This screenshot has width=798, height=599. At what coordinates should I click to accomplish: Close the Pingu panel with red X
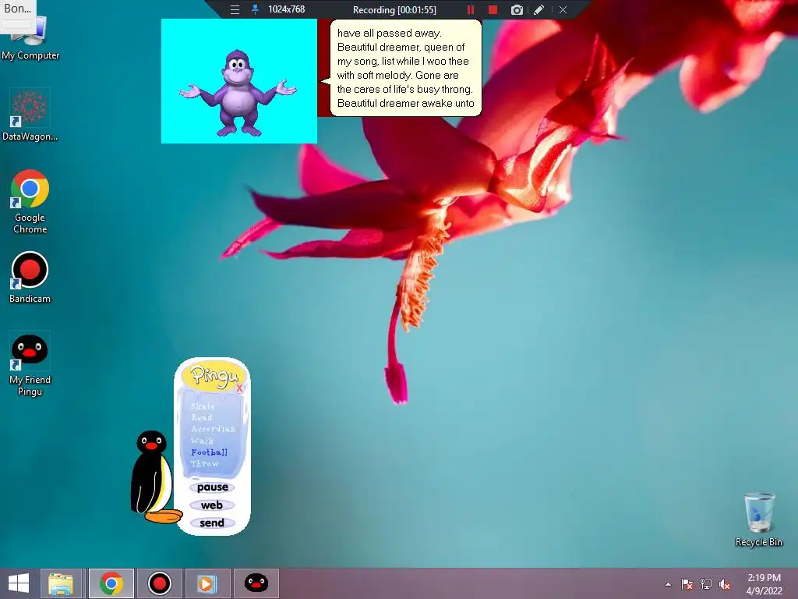[x=240, y=388]
